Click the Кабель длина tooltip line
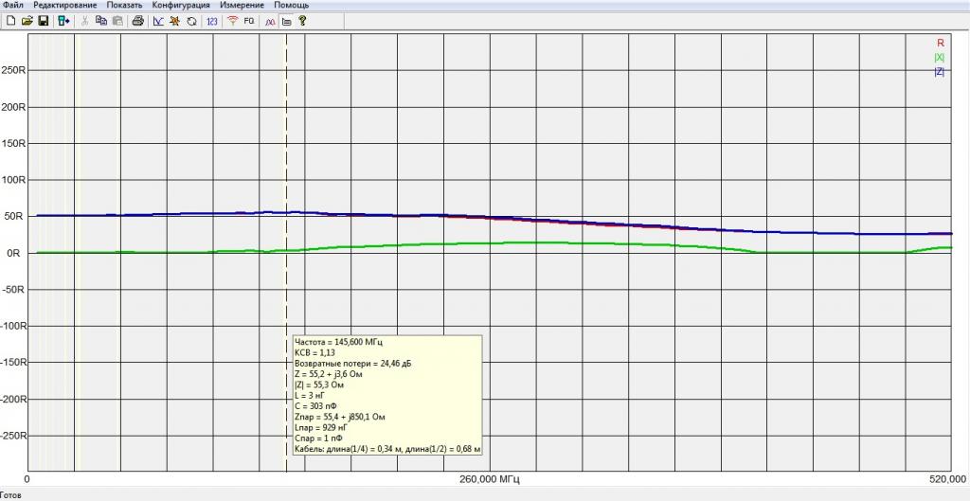This screenshot has height=501, width=970. tap(387, 449)
